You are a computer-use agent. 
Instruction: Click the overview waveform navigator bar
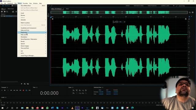coord(119,12)
